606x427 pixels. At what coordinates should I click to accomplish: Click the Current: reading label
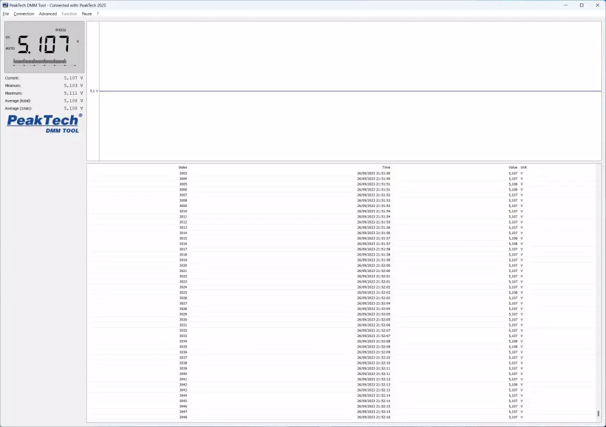coord(12,78)
